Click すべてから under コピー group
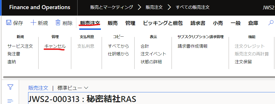 point(118,46)
